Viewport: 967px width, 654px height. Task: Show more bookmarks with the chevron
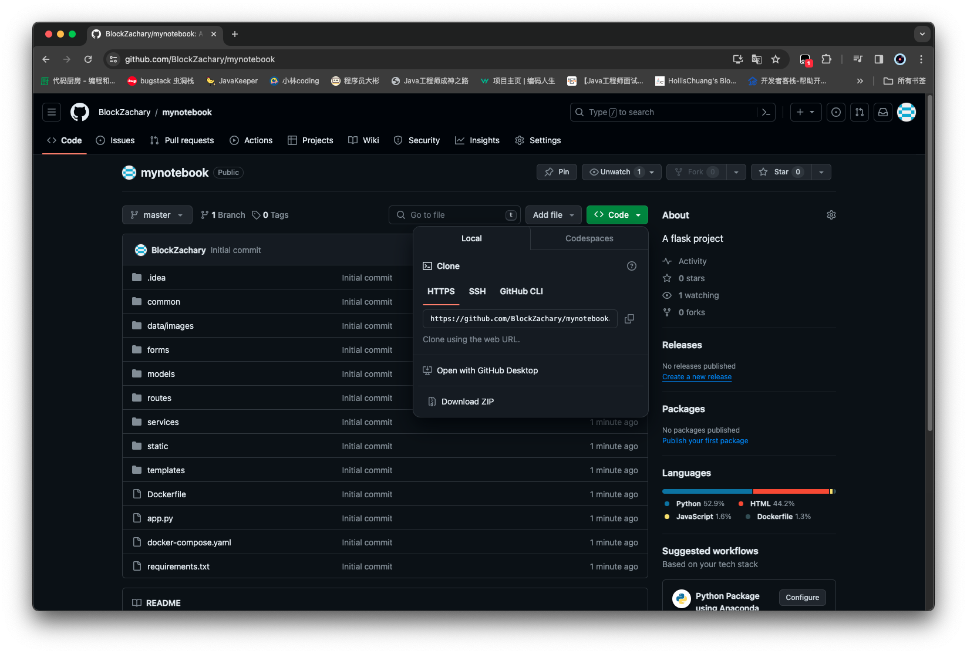coord(860,81)
